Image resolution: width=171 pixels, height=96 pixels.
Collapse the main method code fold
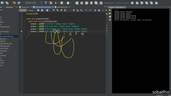(24, 21)
